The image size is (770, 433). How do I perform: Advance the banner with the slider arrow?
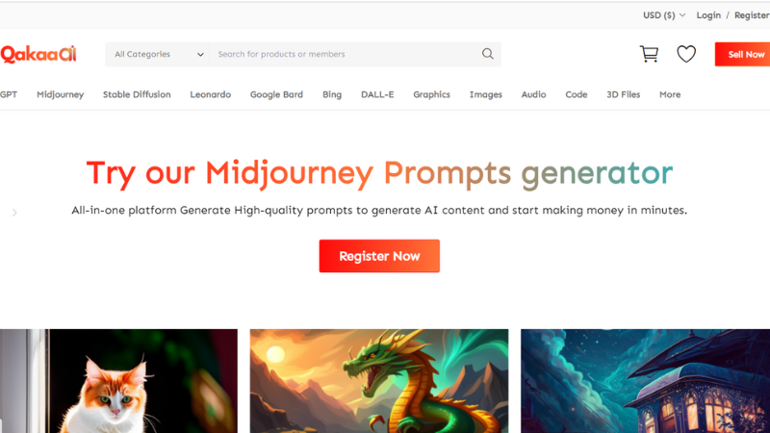(x=14, y=213)
